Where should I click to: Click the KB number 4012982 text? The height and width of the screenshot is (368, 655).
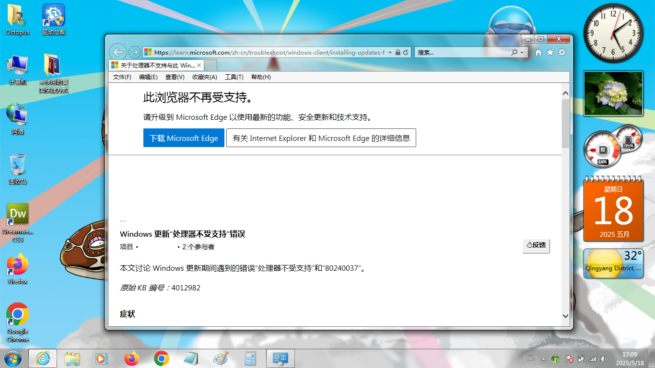pyautogui.click(x=186, y=288)
